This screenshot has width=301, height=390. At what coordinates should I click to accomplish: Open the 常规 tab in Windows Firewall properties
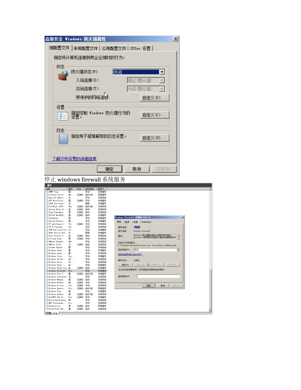pyautogui.click(x=119, y=222)
